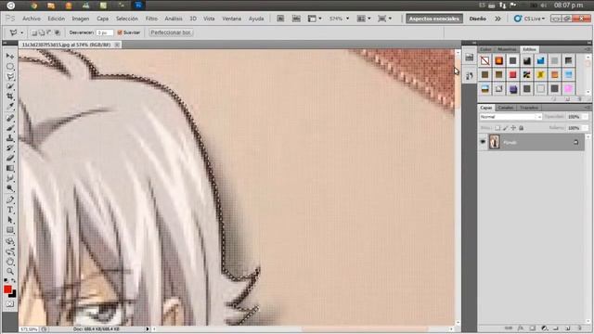Switch to the Muestras tab
The width and height of the screenshot is (594, 334).
point(507,49)
